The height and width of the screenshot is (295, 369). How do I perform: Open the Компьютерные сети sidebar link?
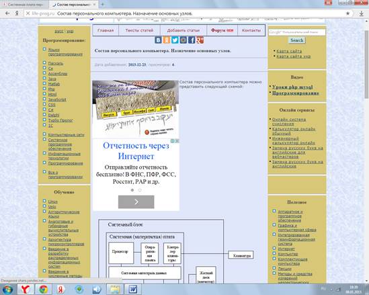click(x=66, y=135)
